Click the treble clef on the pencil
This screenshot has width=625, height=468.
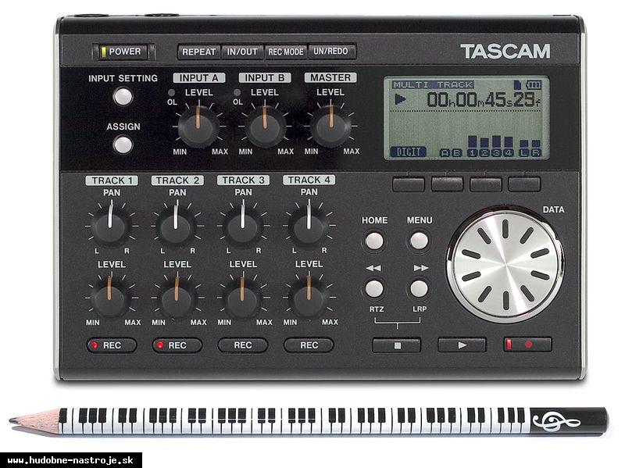coord(555,422)
